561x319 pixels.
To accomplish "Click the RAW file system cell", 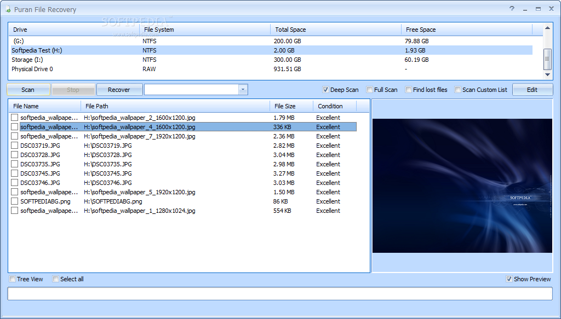I will coord(149,69).
